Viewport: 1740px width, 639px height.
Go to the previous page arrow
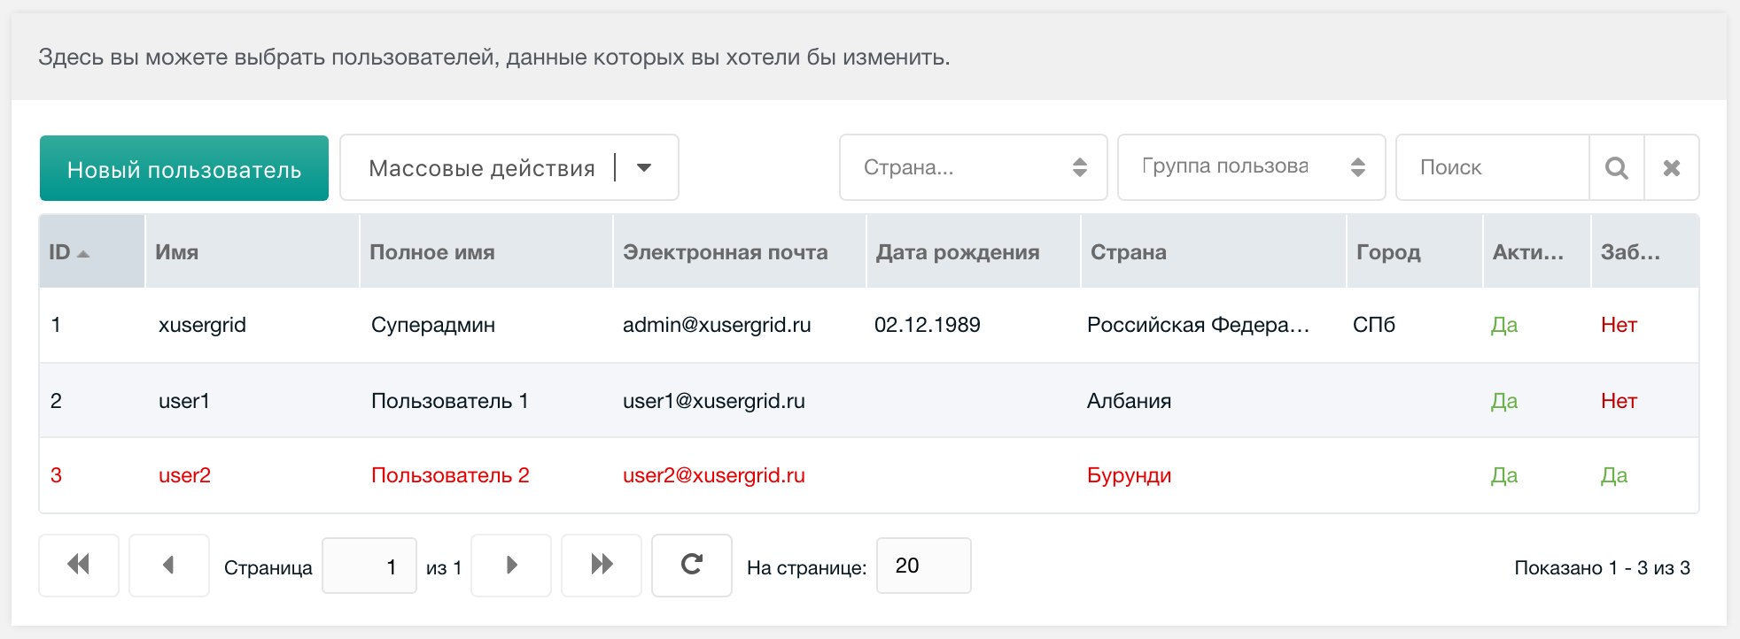tap(168, 565)
